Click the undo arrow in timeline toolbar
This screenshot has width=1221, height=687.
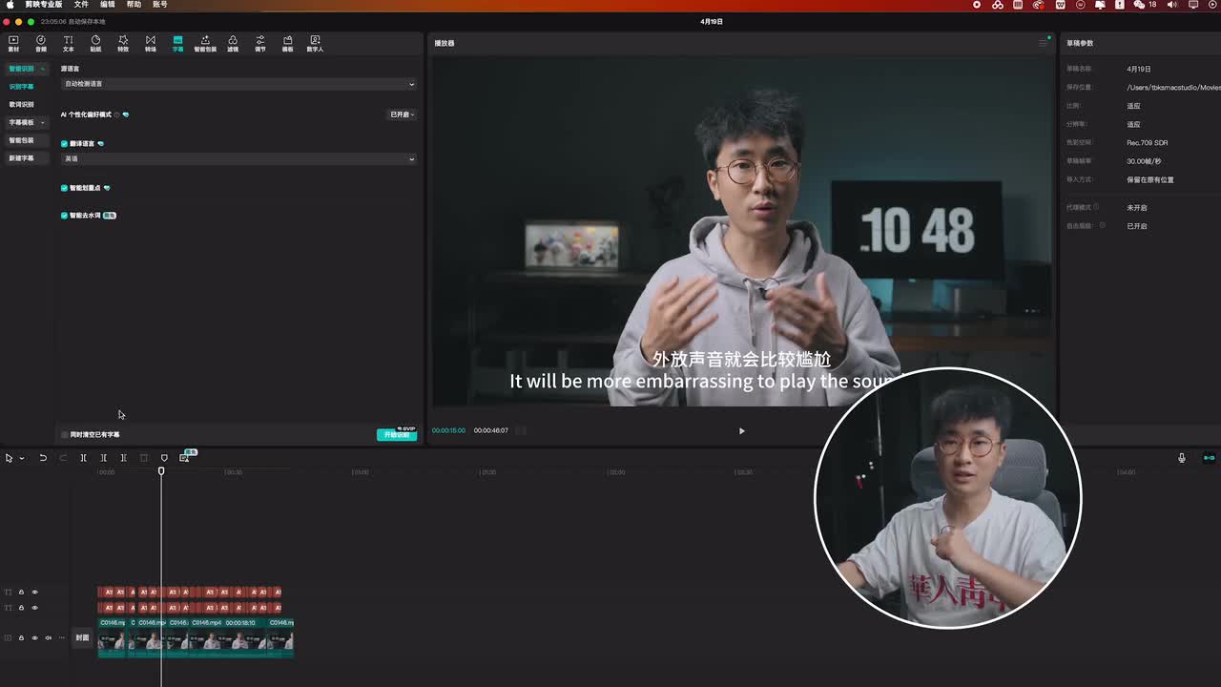click(43, 458)
